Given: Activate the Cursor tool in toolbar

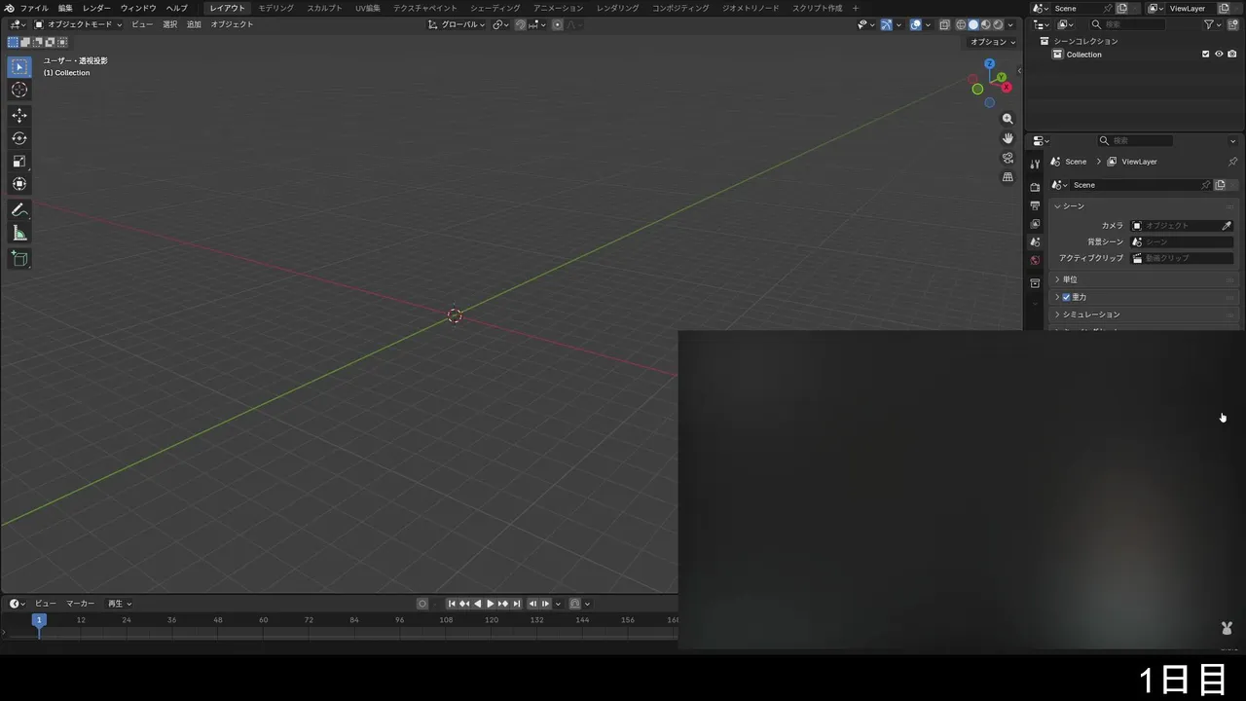Looking at the screenshot, I should coord(19,90).
